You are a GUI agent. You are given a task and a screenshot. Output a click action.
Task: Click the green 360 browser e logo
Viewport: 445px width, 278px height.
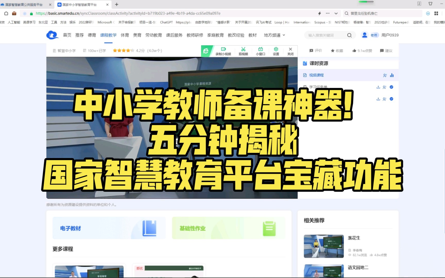click(206, 51)
